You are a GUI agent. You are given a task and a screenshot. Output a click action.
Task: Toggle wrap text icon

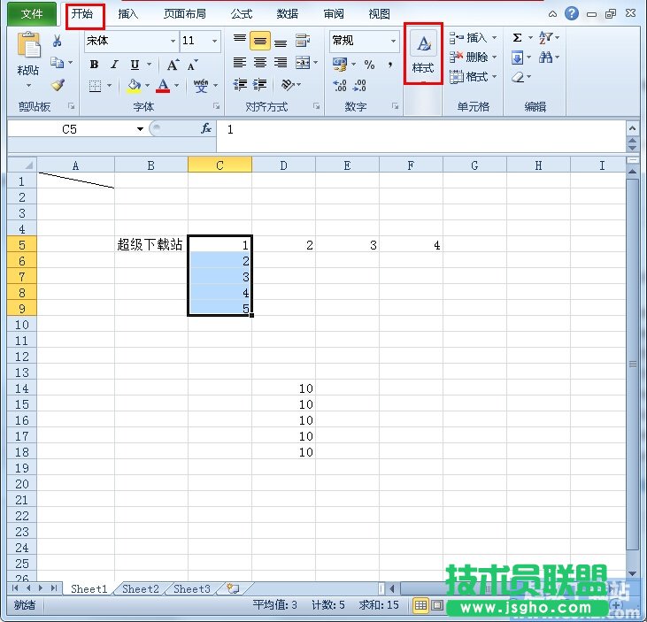click(x=303, y=41)
